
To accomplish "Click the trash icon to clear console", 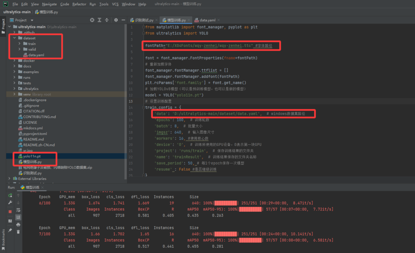I will pos(18,232).
